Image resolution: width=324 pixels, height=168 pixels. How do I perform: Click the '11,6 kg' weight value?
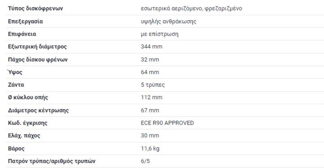(150, 149)
